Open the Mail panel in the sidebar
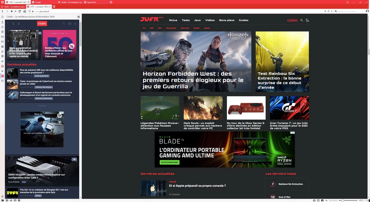370x202 pixels. [2, 42]
